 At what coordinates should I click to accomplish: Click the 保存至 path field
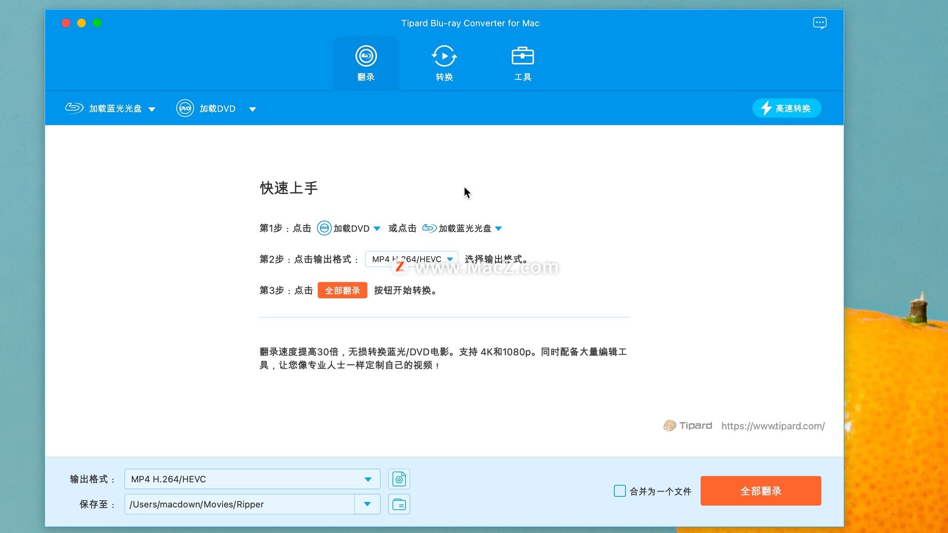[240, 504]
